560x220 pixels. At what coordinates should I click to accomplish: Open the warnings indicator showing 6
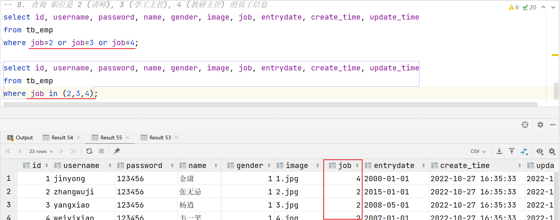pos(514,7)
